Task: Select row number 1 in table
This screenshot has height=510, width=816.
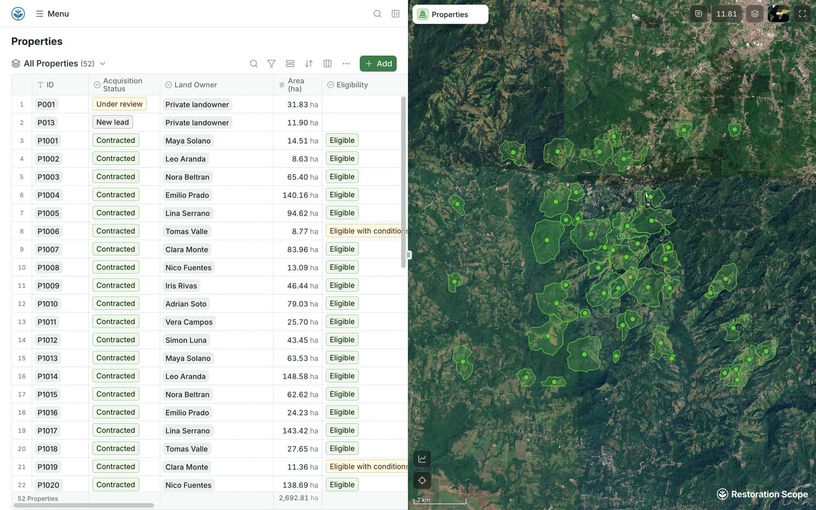Action: (22, 104)
